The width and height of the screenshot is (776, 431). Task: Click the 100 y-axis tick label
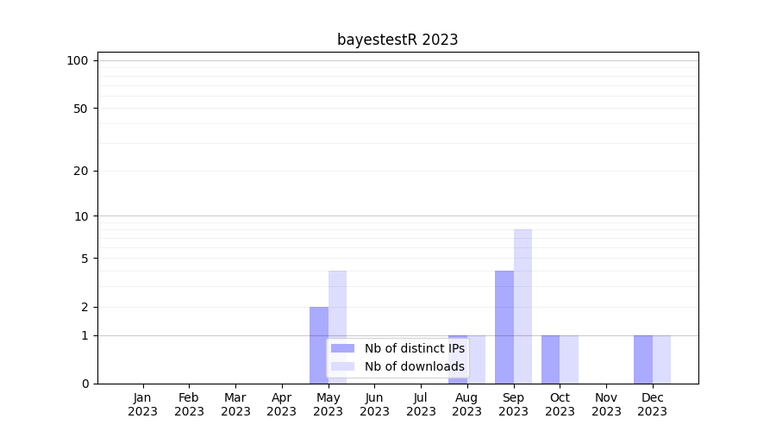(x=78, y=60)
